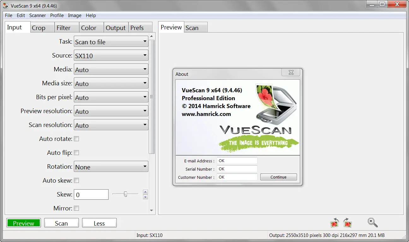Click the settings panel scrollbar down arrow
409x242 pixels.
(152, 210)
